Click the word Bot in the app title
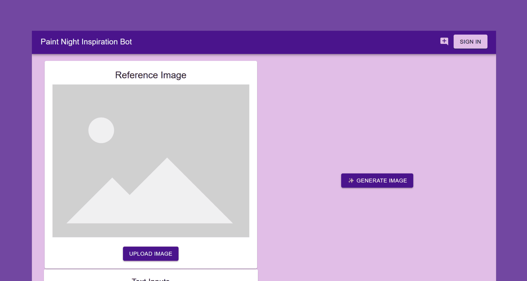The height and width of the screenshot is (281, 527). (x=126, y=42)
